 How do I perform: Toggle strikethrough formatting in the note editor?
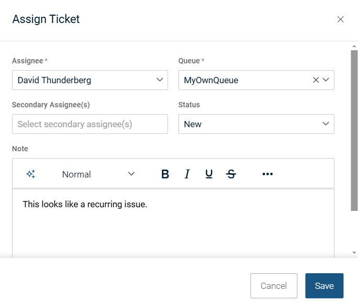pyautogui.click(x=231, y=174)
